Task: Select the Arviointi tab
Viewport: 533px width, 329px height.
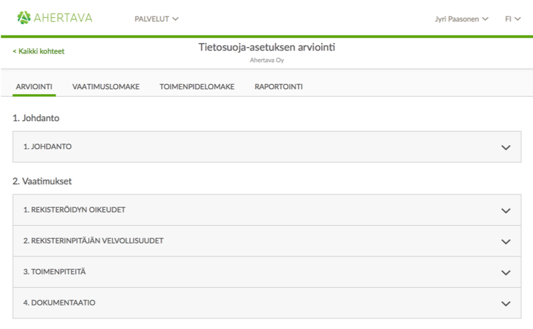Action: pos(34,87)
